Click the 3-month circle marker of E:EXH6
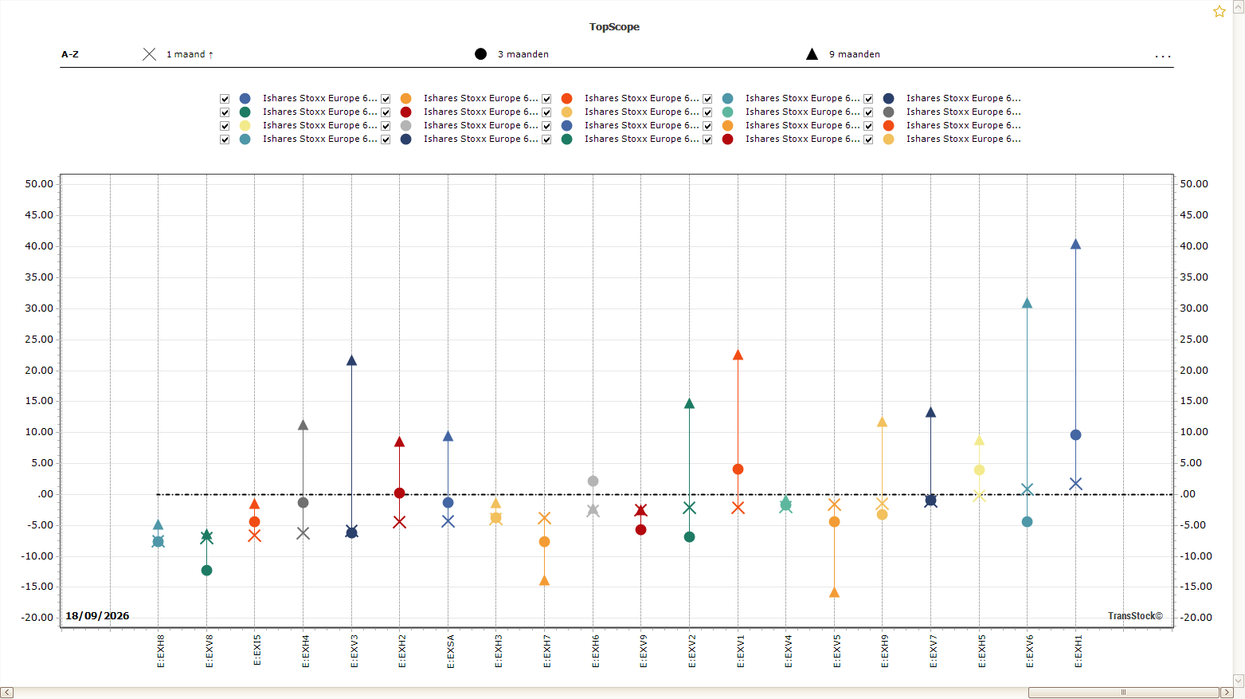1245x699 pixels. pos(593,481)
